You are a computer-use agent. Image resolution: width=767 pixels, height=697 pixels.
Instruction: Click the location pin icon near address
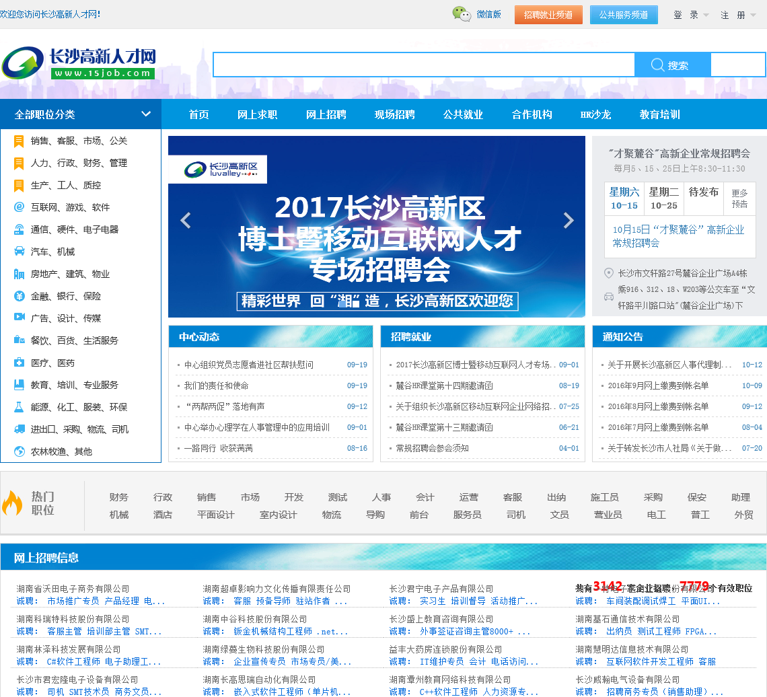tap(608, 273)
